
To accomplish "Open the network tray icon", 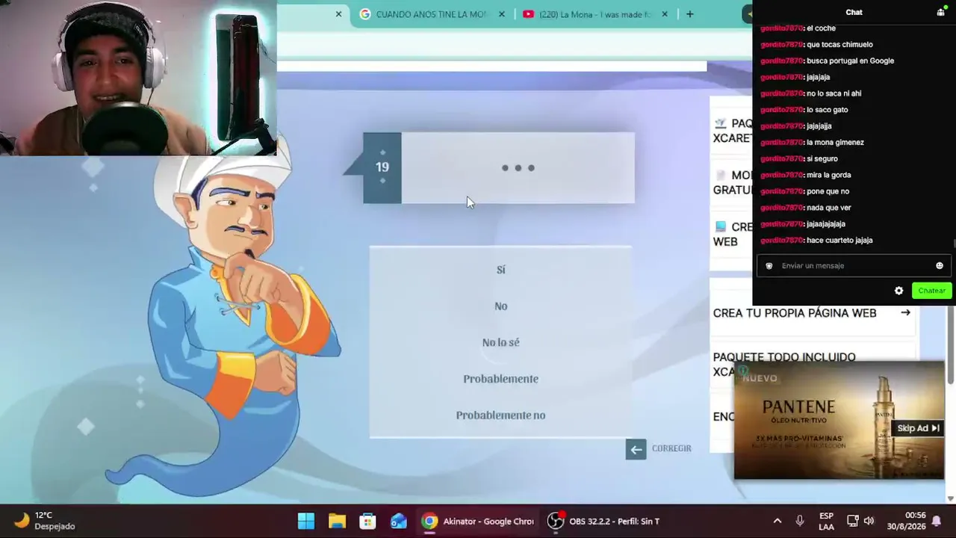I will 852,521.
